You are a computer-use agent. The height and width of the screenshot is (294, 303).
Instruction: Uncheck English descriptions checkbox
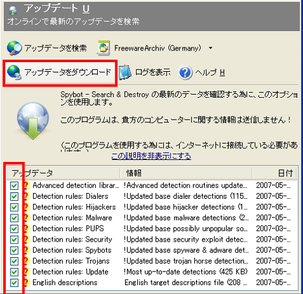pyautogui.click(x=14, y=282)
